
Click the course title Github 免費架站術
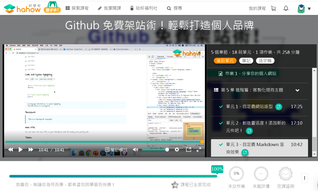coord(159,26)
